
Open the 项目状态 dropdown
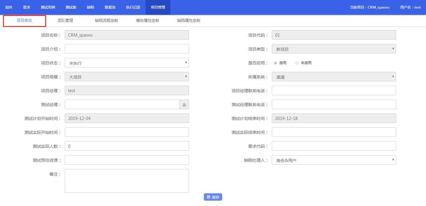coord(127,63)
